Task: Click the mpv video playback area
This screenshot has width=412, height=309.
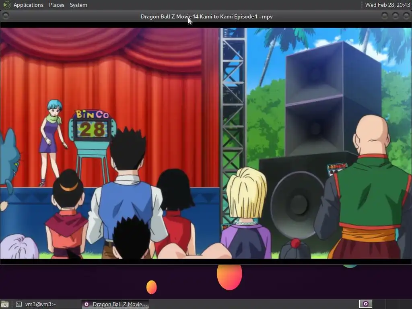Action: point(206,143)
